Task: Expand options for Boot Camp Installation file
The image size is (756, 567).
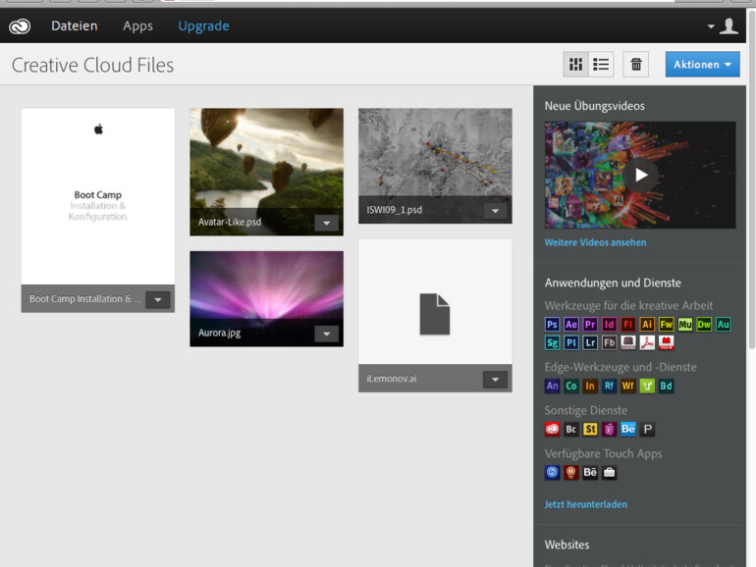Action: tap(158, 299)
